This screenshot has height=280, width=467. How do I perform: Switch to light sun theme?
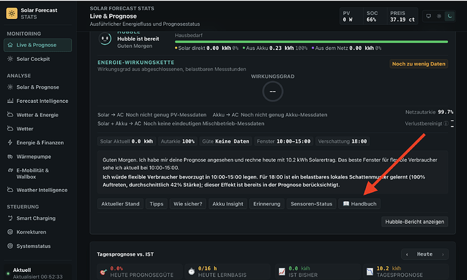(x=439, y=16)
